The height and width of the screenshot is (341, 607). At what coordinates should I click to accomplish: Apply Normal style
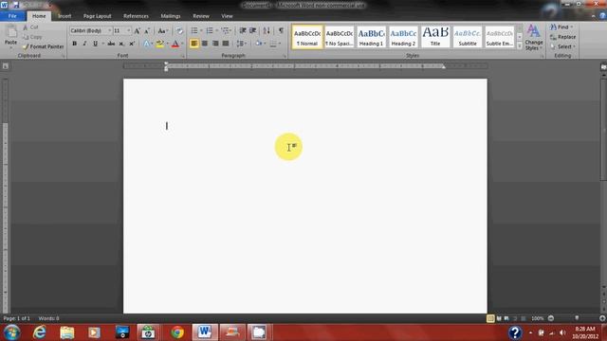tap(307, 37)
